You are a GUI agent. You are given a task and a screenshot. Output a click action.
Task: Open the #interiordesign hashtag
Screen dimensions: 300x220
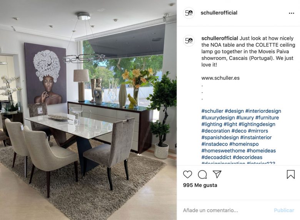coord(263,111)
